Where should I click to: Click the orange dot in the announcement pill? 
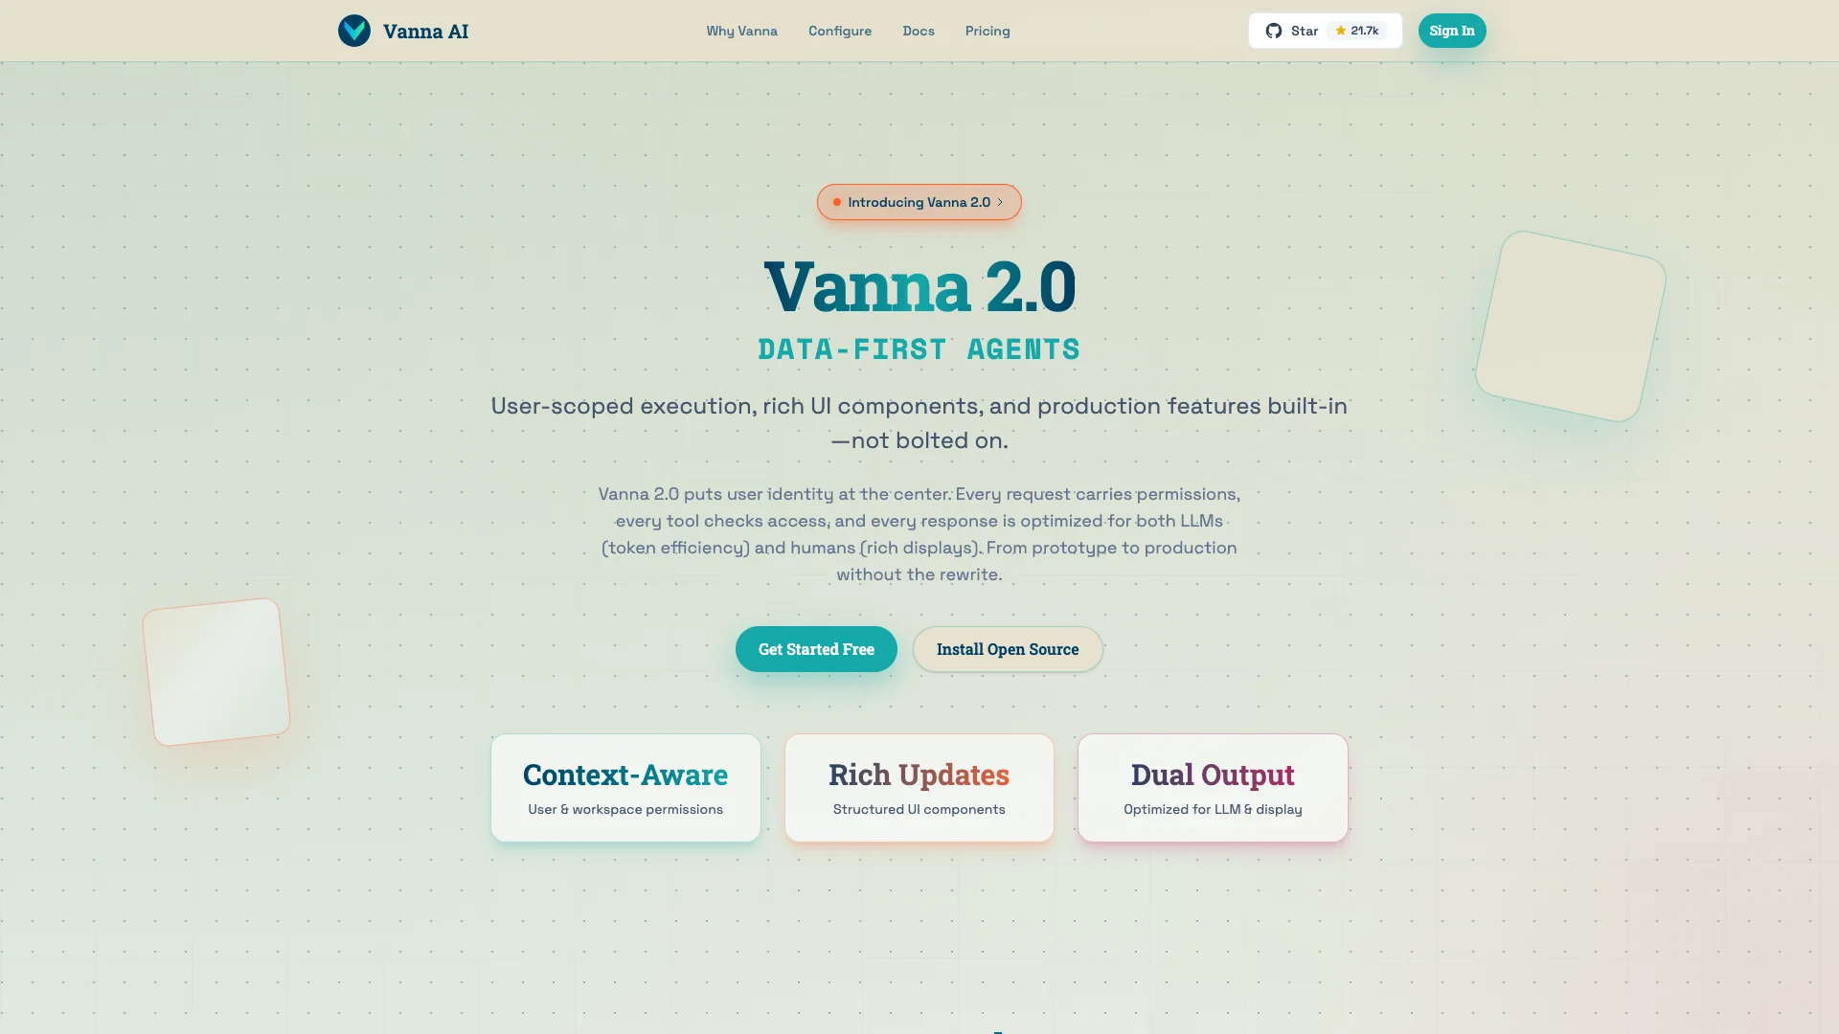(837, 202)
